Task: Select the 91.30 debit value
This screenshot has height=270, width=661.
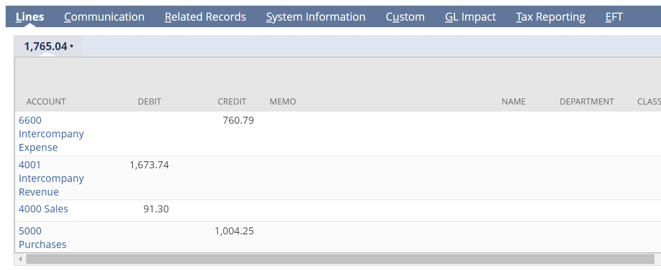Action: coord(156,209)
